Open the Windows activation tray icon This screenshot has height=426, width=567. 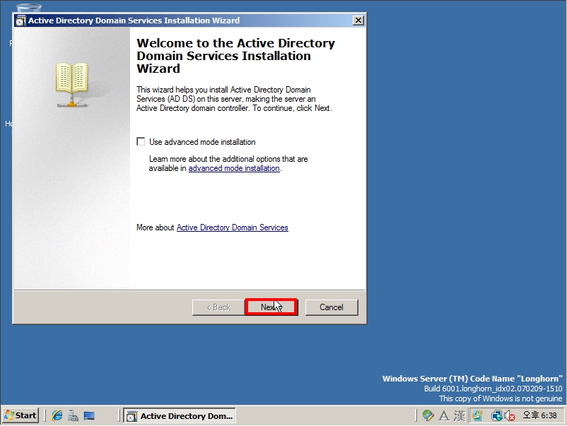(477, 416)
